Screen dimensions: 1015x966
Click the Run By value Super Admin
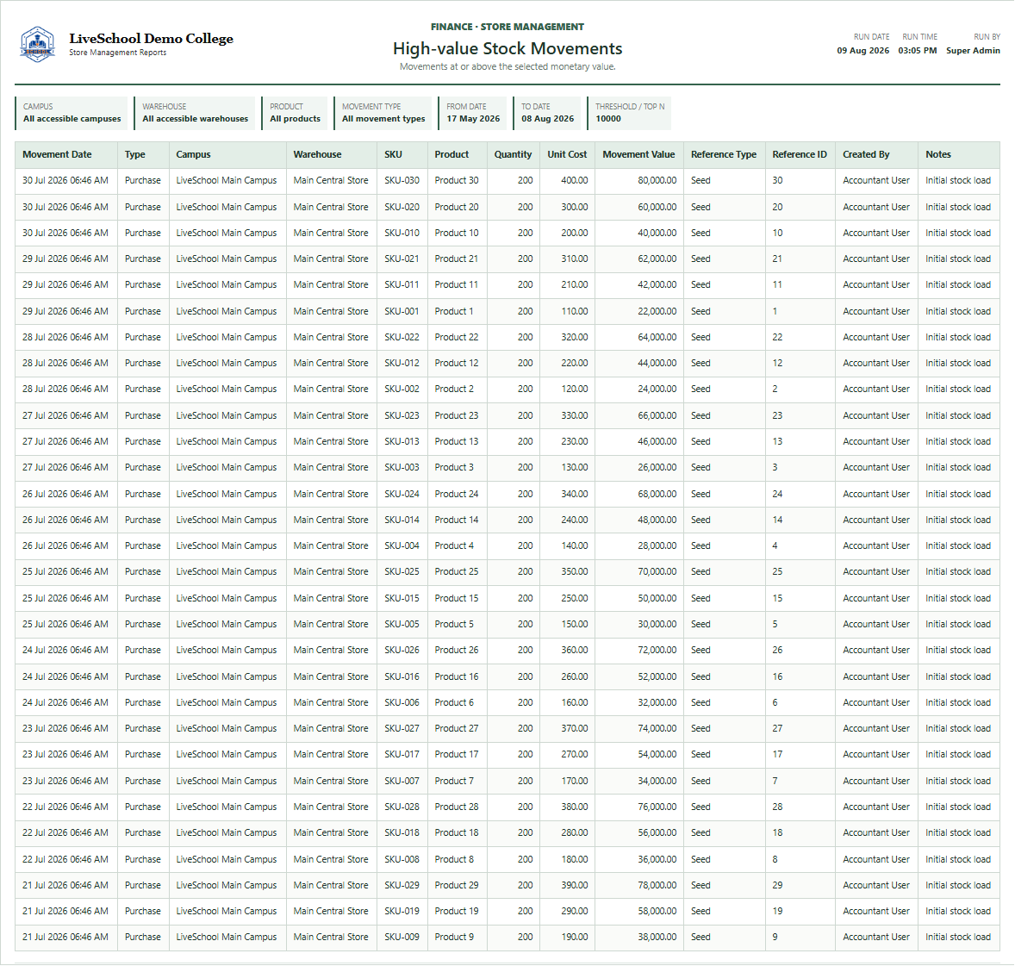click(x=973, y=51)
